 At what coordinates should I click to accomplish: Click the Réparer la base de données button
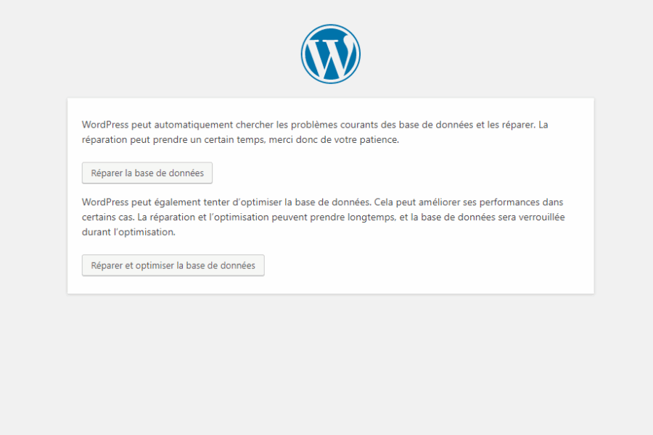pyautogui.click(x=147, y=173)
